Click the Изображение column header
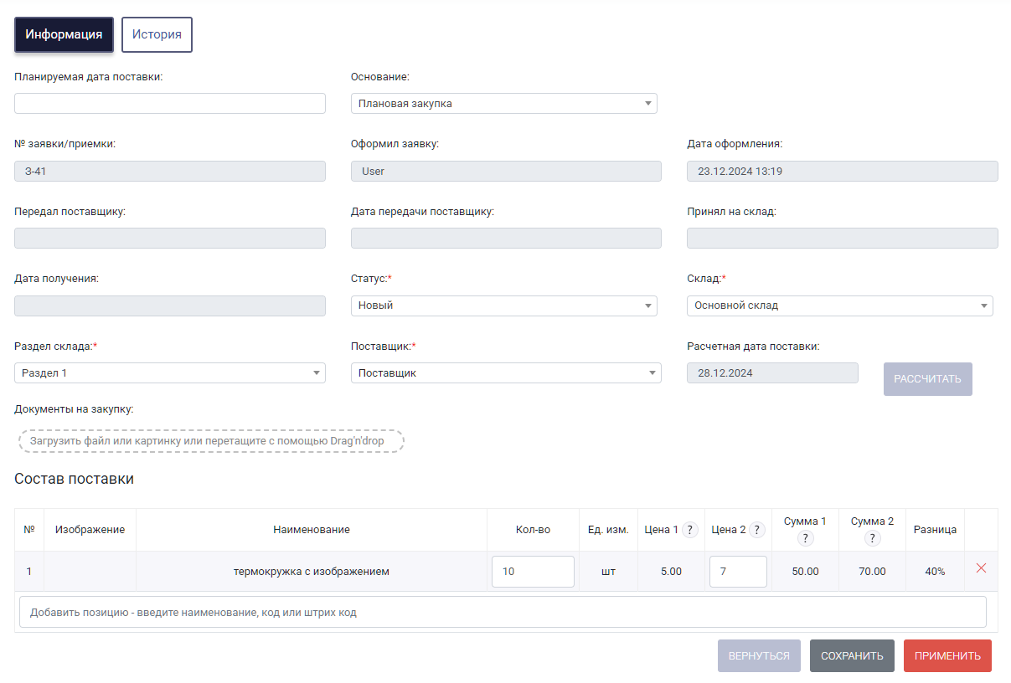The height and width of the screenshot is (683, 1011). pos(90,530)
